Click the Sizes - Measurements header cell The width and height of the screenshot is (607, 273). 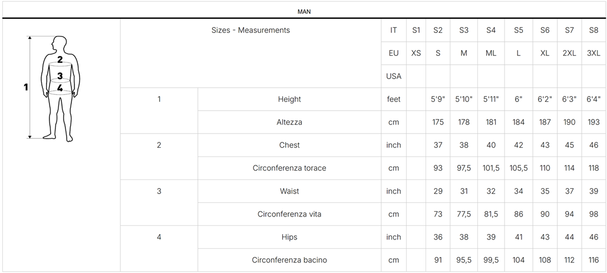250,30
